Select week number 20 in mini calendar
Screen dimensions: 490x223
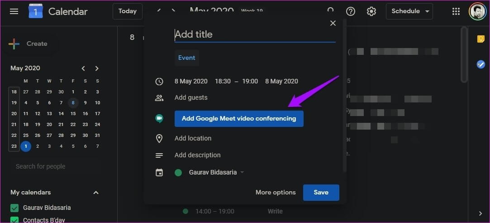(x=14, y=114)
